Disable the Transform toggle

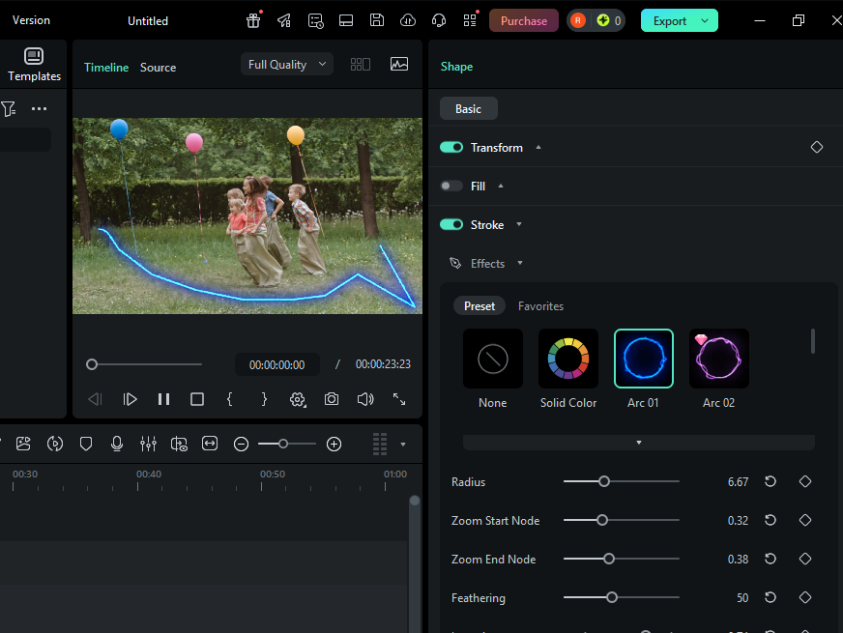451,148
